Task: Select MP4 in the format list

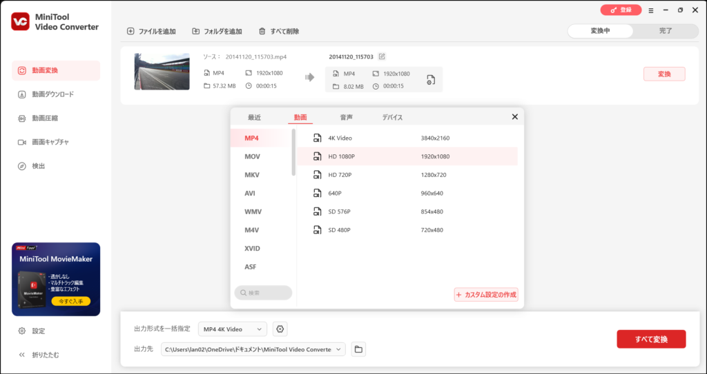Action: (x=261, y=138)
